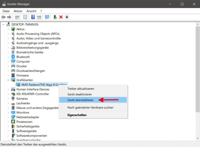Click the Drucker printer icon
Image resolution: width=200 pixels, height=147 pixels.
(x=13, y=66)
